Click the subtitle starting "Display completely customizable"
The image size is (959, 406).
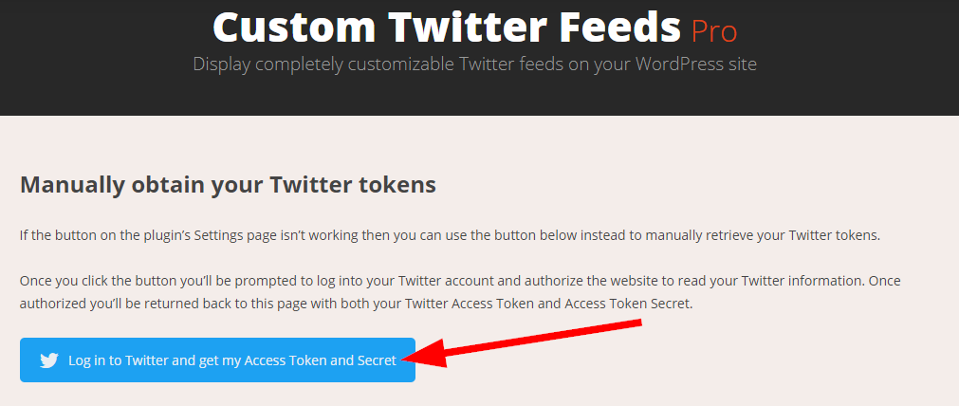tap(474, 65)
